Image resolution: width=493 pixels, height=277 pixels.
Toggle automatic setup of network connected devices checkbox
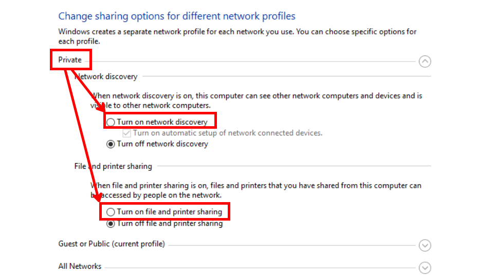pyautogui.click(x=126, y=133)
